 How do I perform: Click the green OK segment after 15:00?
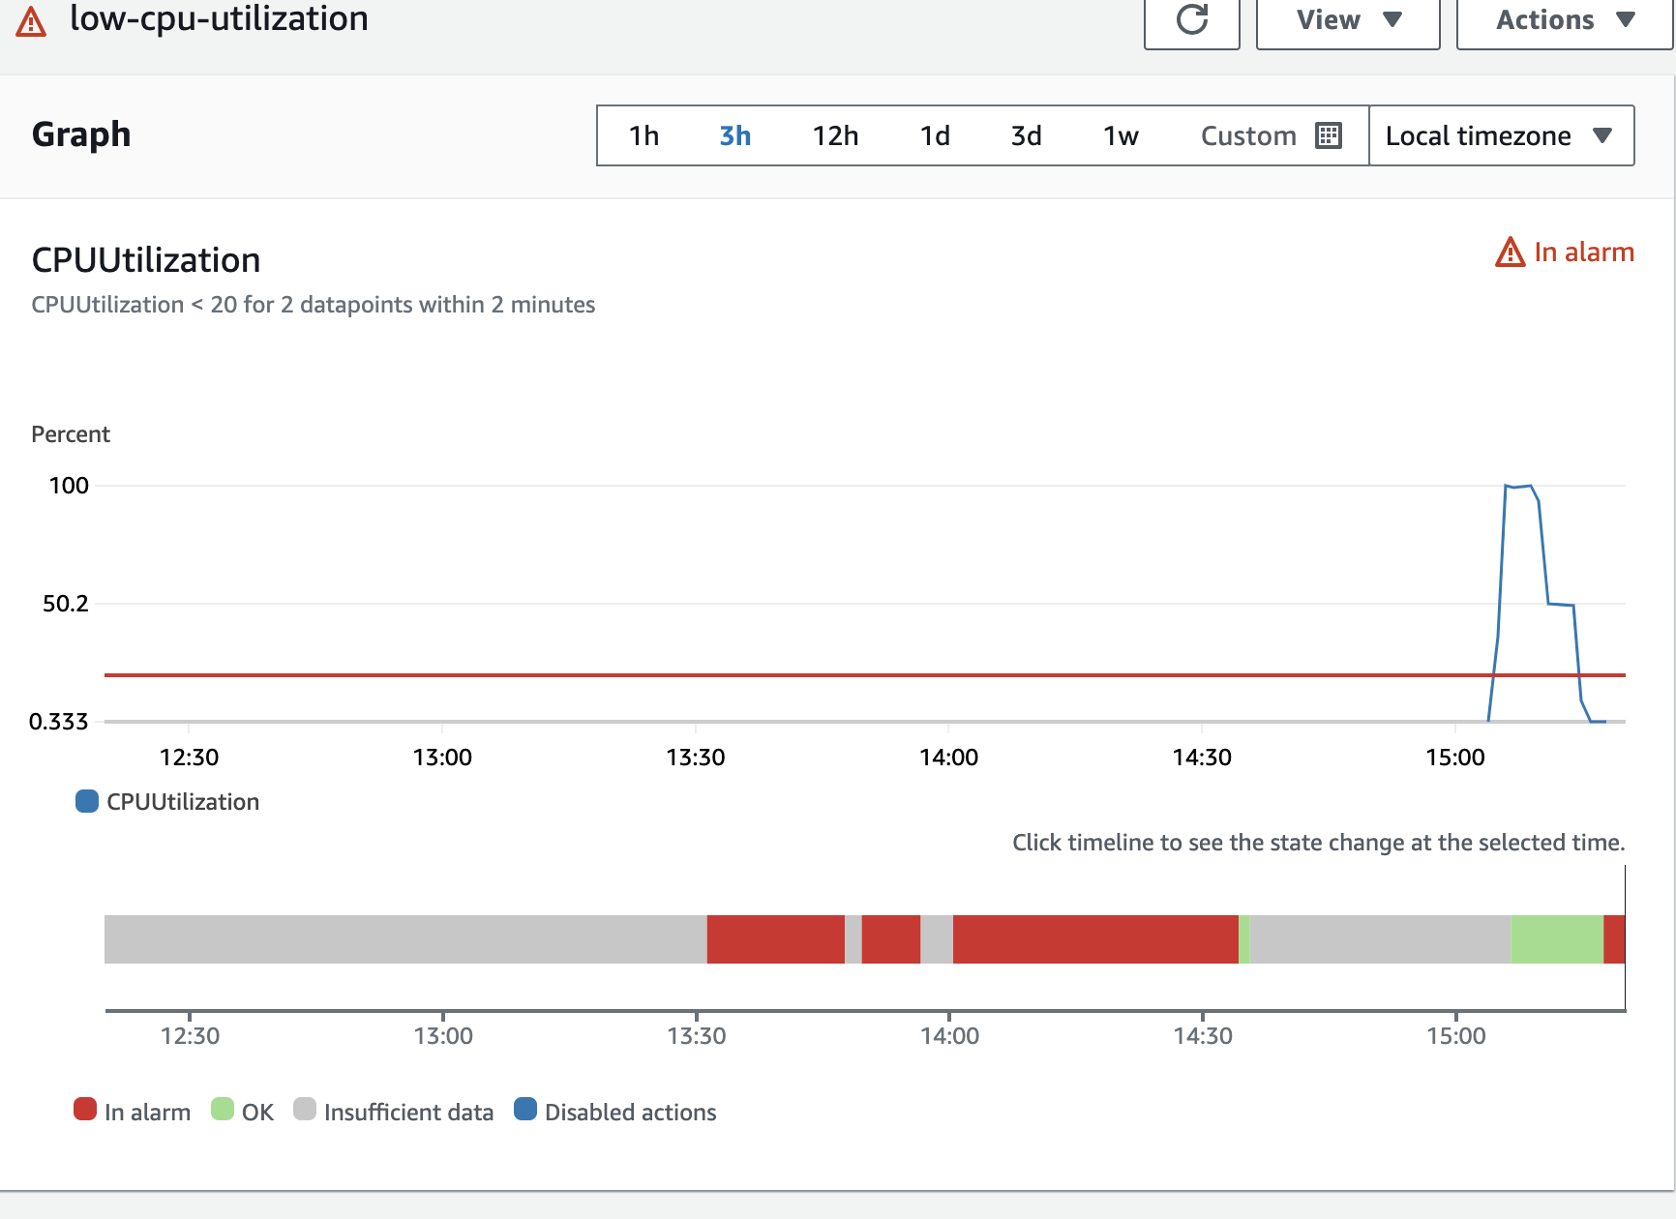click(1556, 939)
